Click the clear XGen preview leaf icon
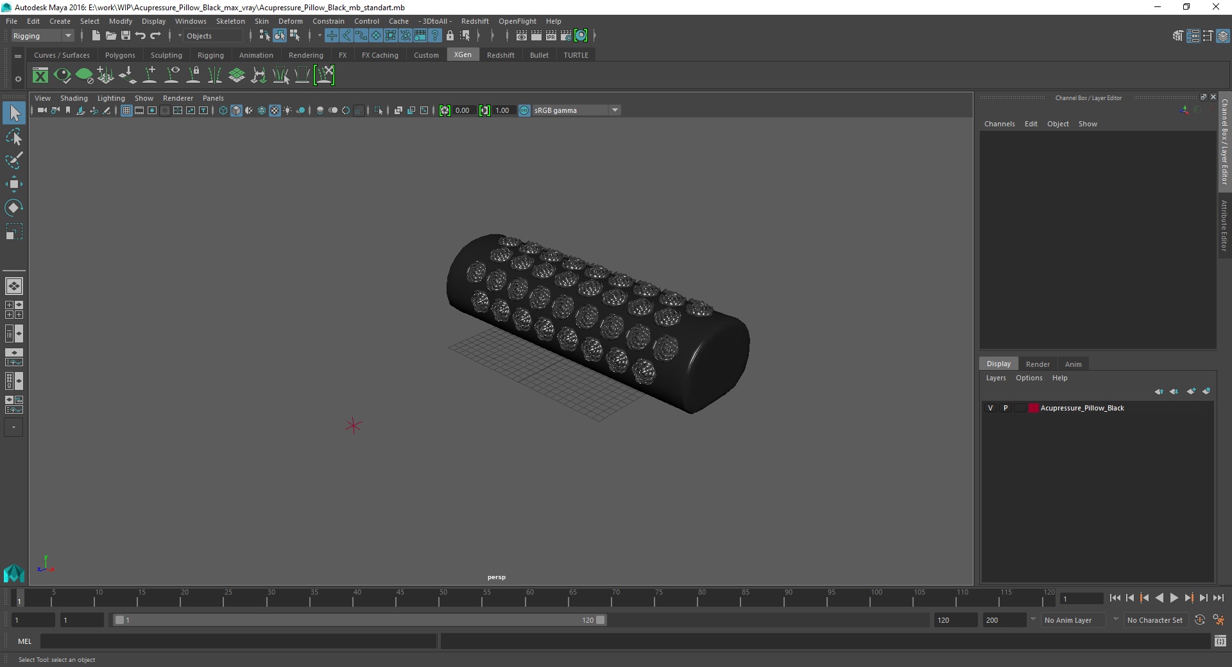This screenshot has height=667, width=1232. [84, 76]
